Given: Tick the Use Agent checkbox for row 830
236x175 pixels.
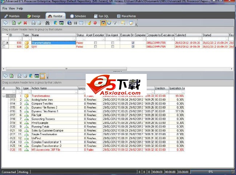Looking at the screenshot, I should [x=113, y=43].
